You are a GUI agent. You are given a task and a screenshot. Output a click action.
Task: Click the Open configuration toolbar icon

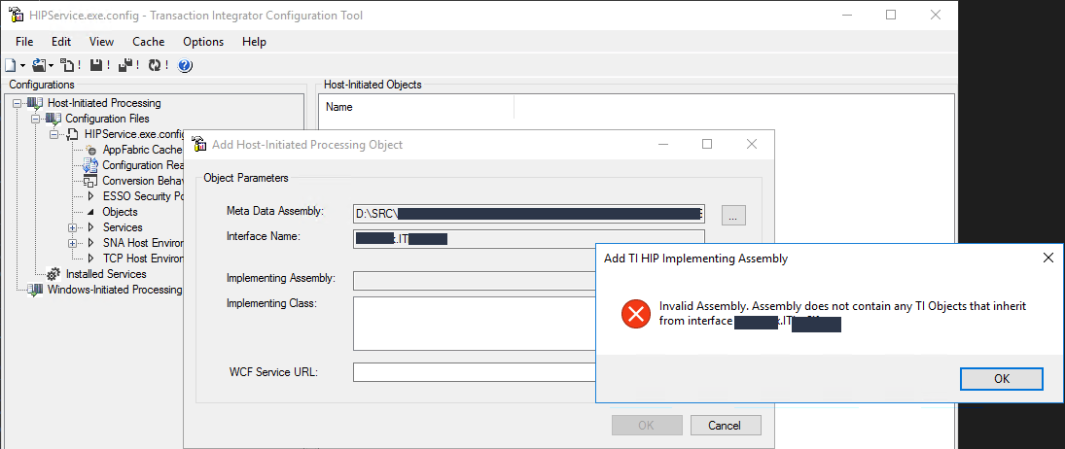pyautogui.click(x=39, y=65)
